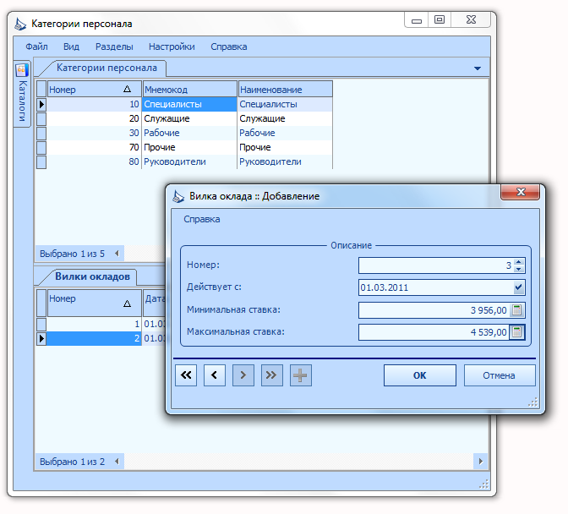
Task: Select the Руководители mnemocode row
Action: pyautogui.click(x=189, y=162)
